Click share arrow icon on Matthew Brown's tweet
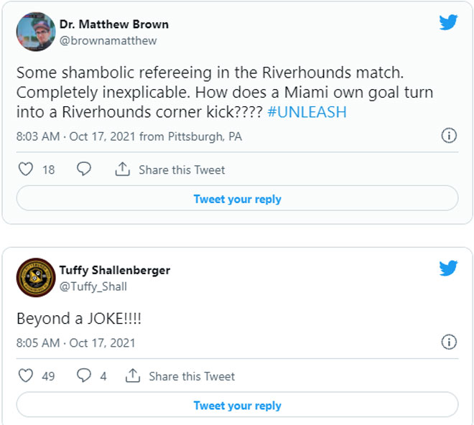 (x=123, y=169)
